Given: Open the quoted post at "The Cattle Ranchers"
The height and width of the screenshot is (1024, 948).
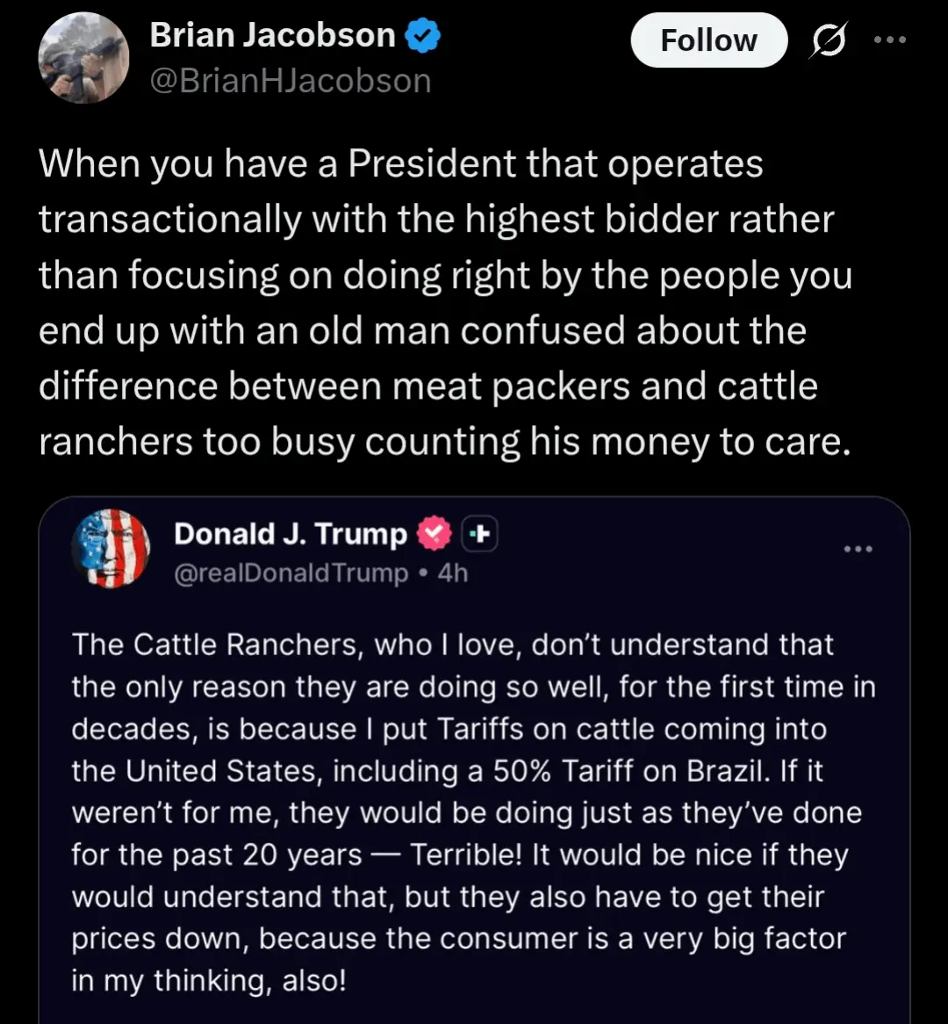Looking at the screenshot, I should click(x=219, y=645).
